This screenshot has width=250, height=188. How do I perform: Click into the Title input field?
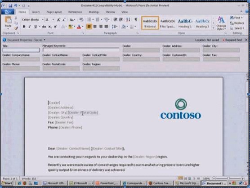21,50
